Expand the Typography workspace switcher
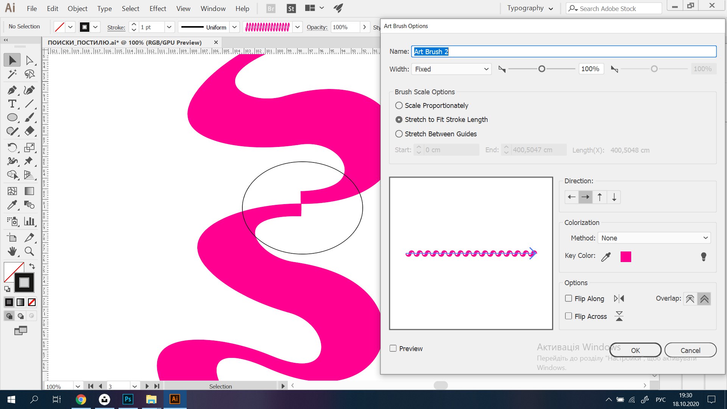This screenshot has width=727, height=409. pyautogui.click(x=530, y=8)
